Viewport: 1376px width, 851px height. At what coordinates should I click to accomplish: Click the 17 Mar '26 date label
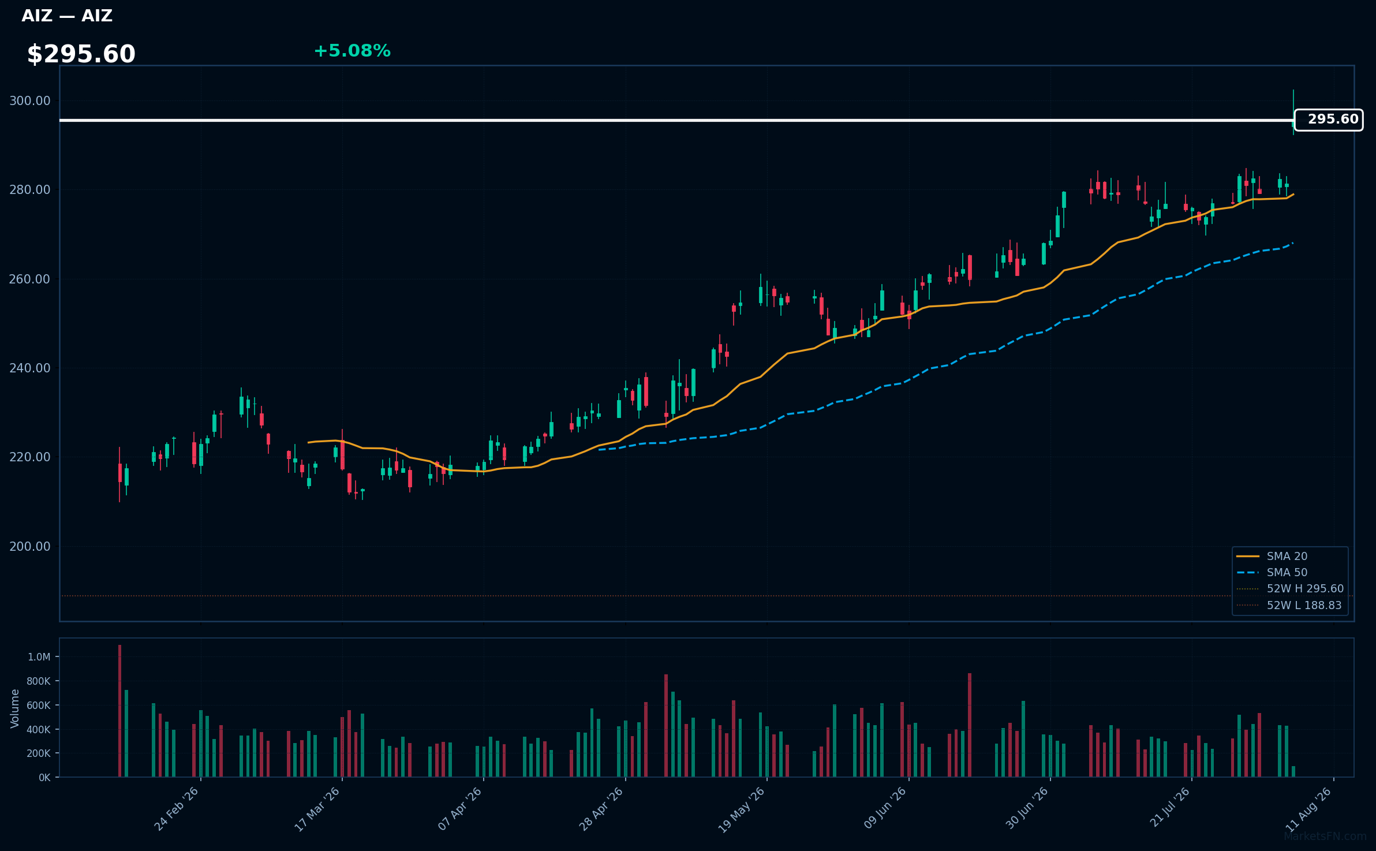317,809
